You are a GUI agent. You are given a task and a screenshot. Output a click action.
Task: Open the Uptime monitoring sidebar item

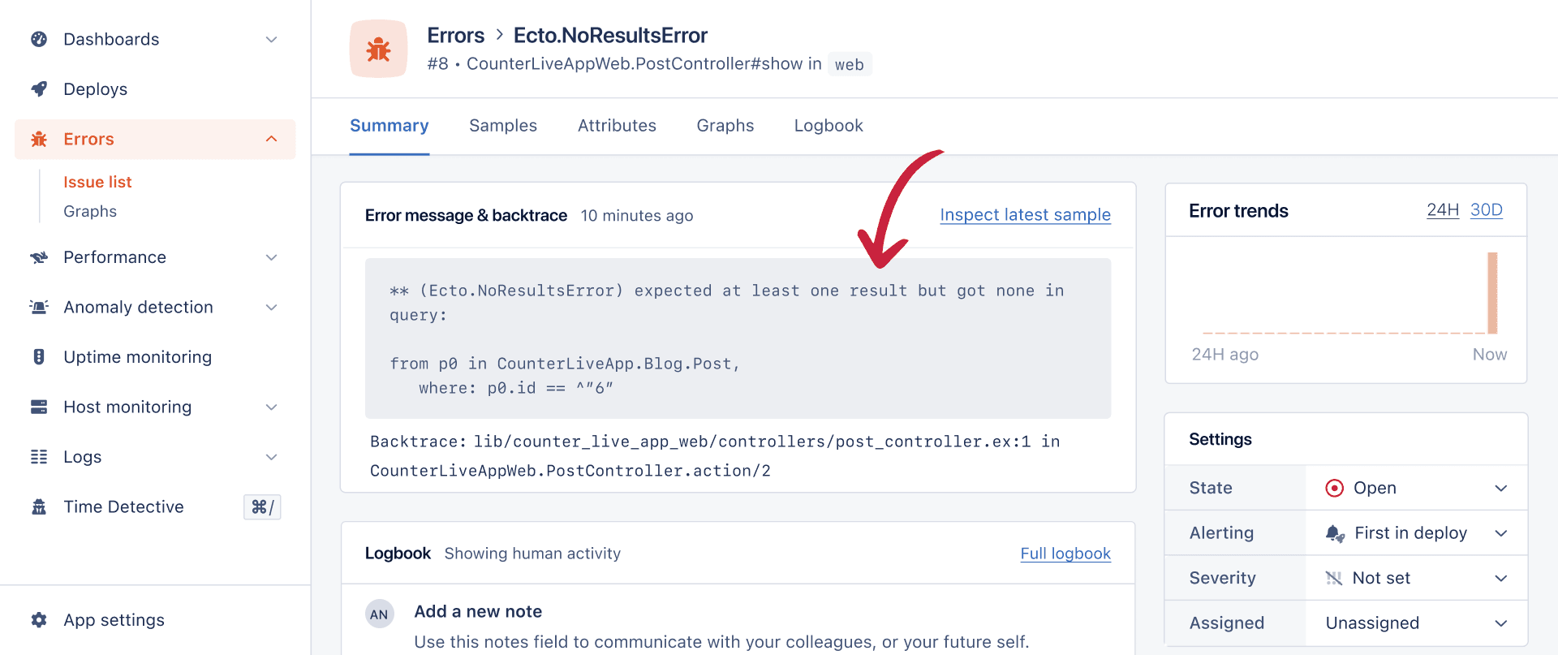coord(155,357)
